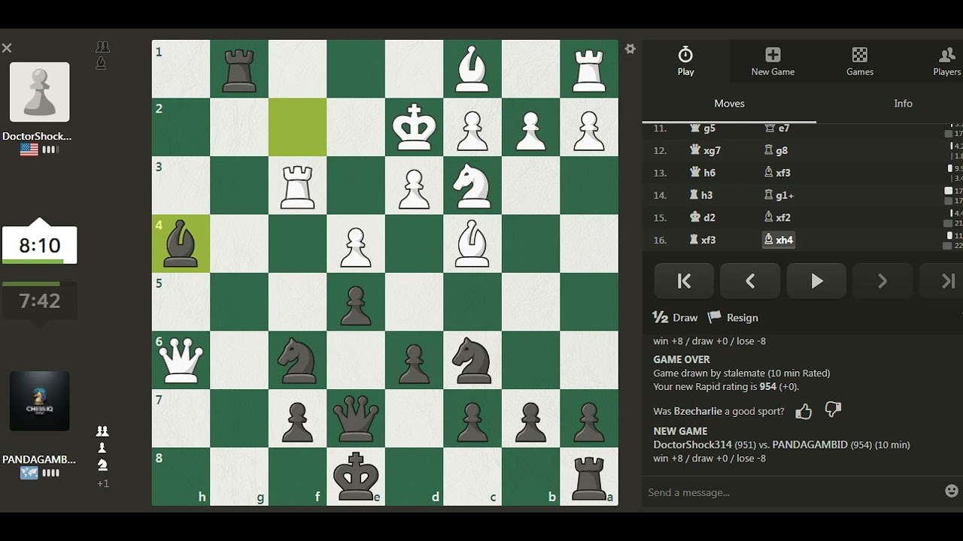The height and width of the screenshot is (541, 963).
Task: Click the white rook on f3
Action: [298, 186]
